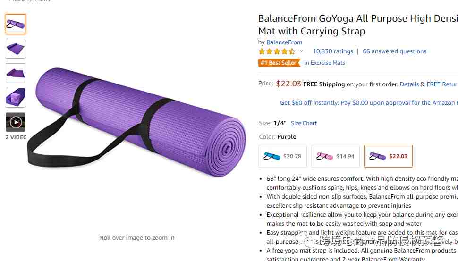Click the main purple yoga mat image
The width and height of the screenshot is (458, 261).
coord(137,122)
